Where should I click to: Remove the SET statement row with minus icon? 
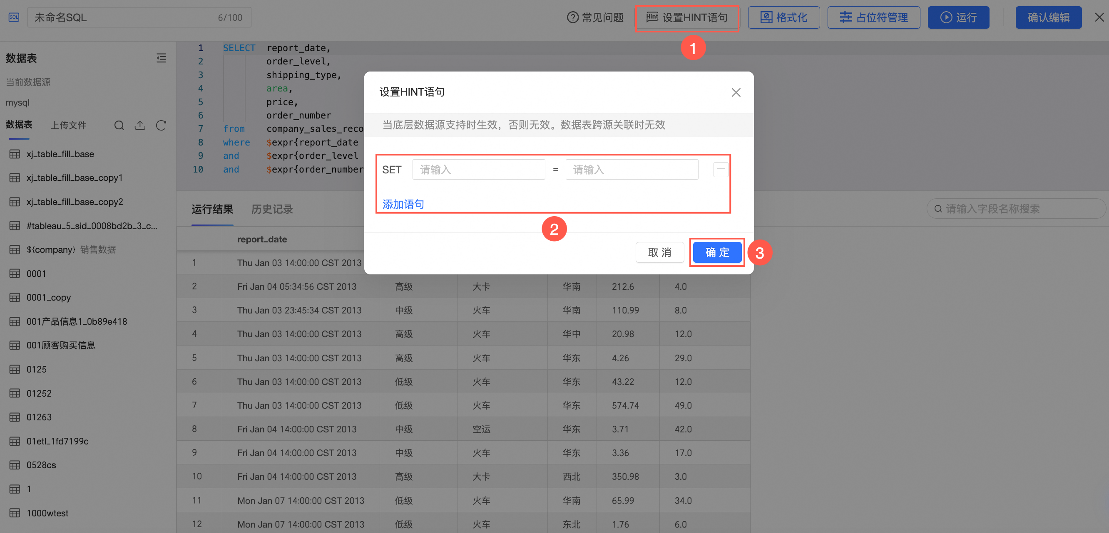click(x=720, y=169)
